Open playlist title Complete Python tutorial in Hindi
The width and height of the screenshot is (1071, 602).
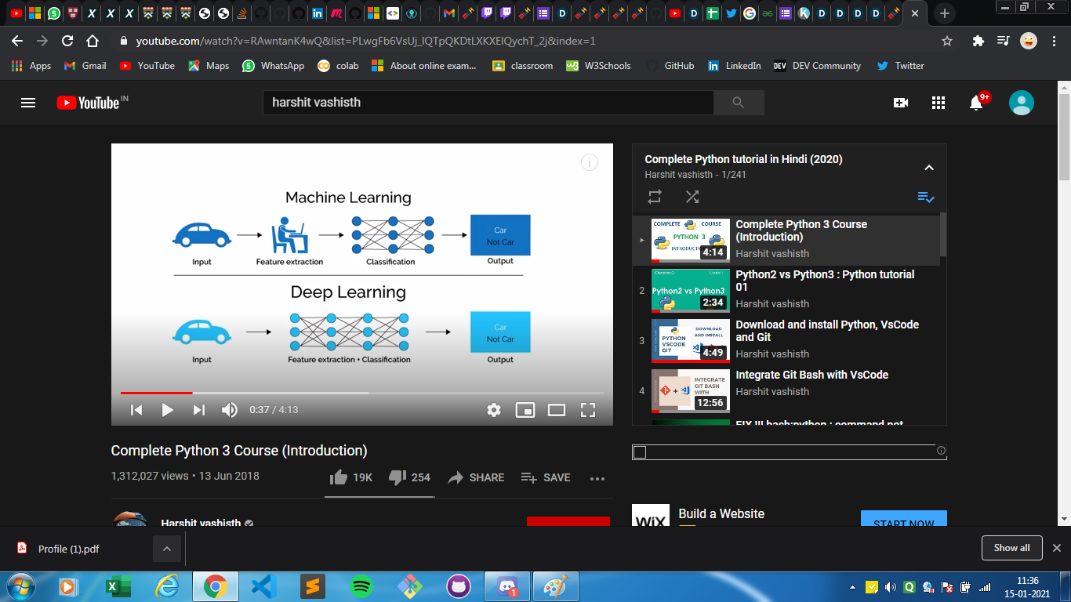click(743, 159)
